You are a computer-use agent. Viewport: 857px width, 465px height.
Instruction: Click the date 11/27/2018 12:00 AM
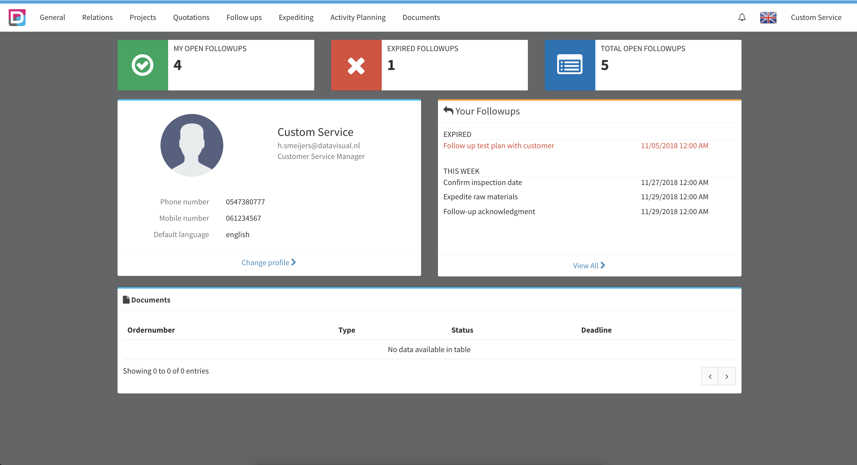(674, 182)
